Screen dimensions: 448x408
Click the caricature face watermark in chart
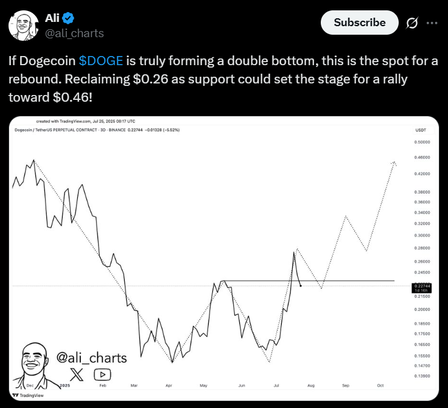pyautogui.click(x=34, y=365)
